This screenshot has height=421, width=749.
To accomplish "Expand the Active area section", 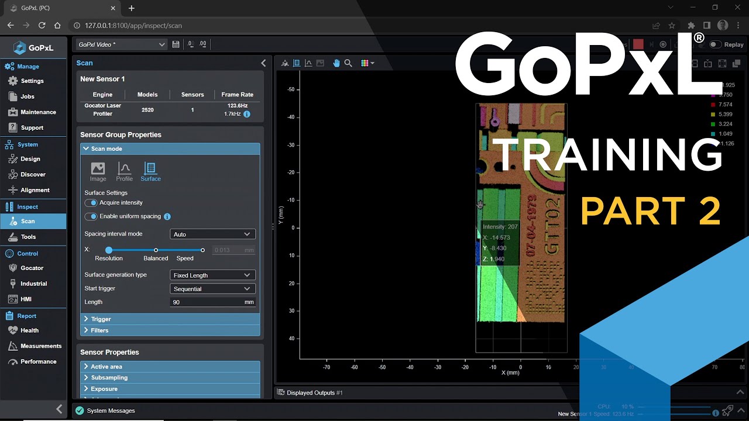I will point(170,367).
